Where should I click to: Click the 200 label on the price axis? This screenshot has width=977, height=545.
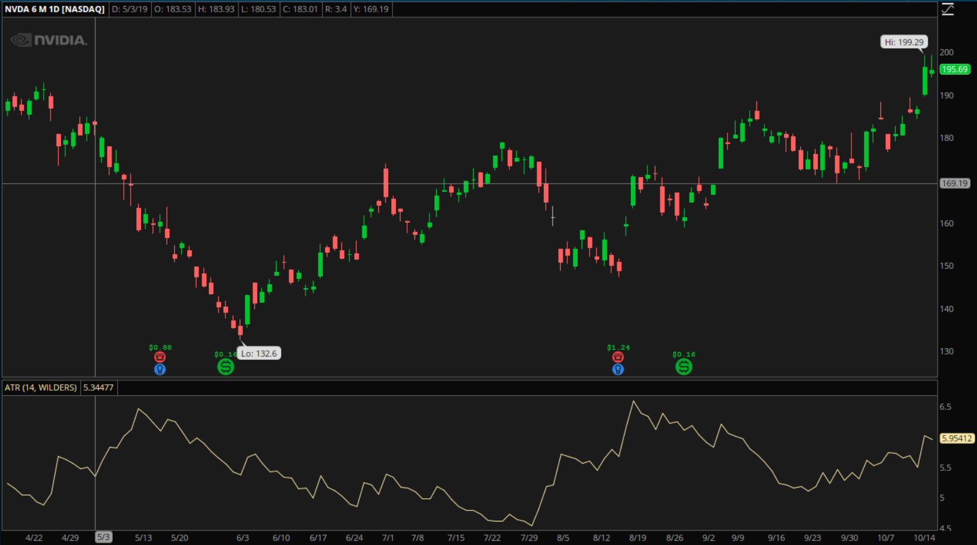[x=947, y=52]
